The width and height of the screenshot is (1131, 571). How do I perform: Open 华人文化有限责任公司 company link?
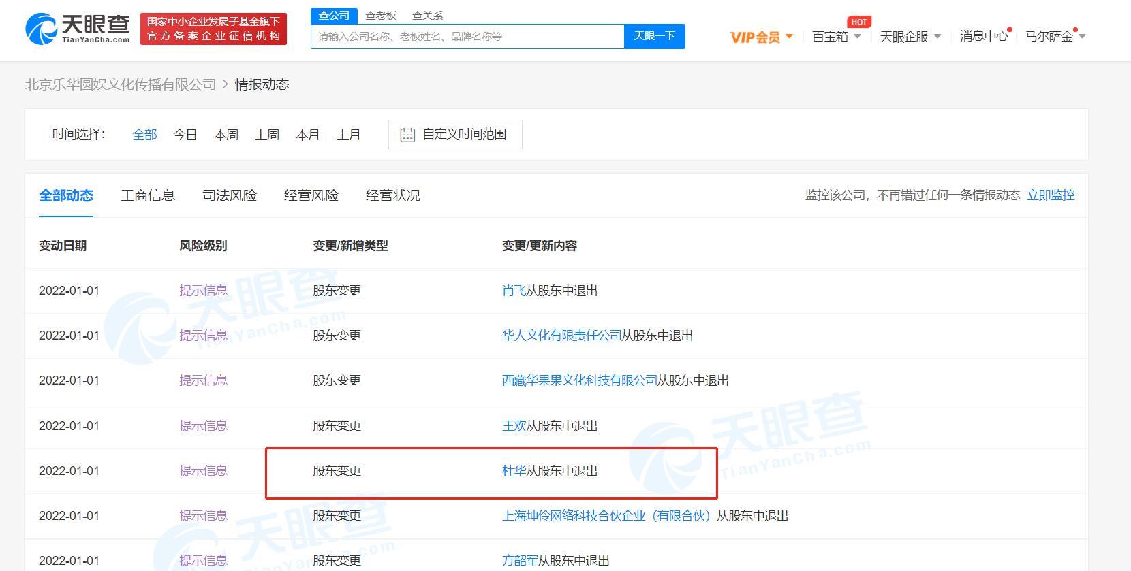(561, 336)
